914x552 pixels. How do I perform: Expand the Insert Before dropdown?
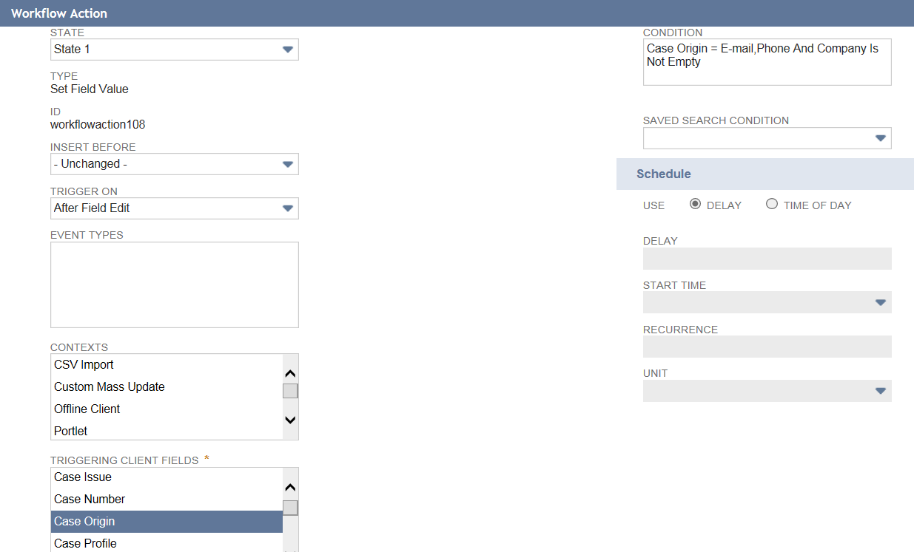[x=174, y=164]
